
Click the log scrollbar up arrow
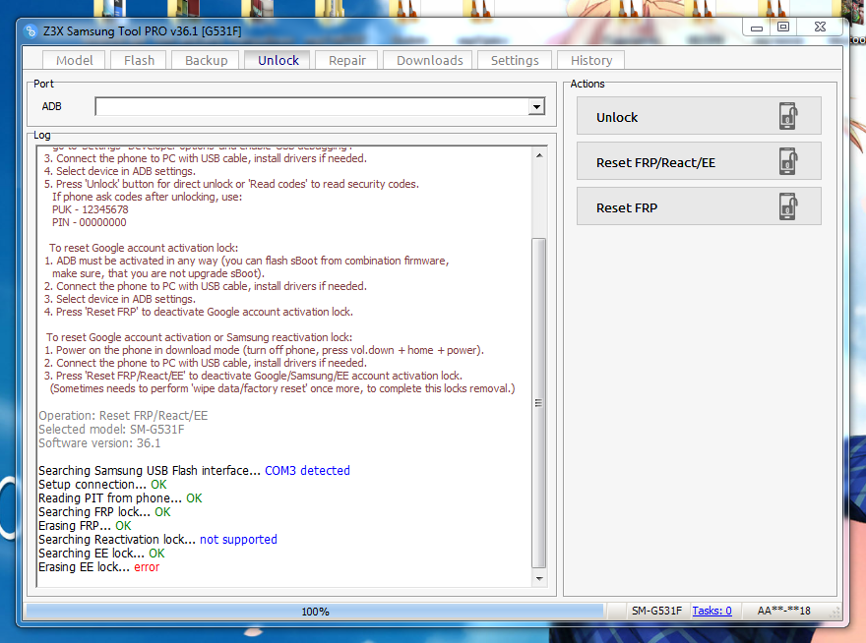point(539,155)
